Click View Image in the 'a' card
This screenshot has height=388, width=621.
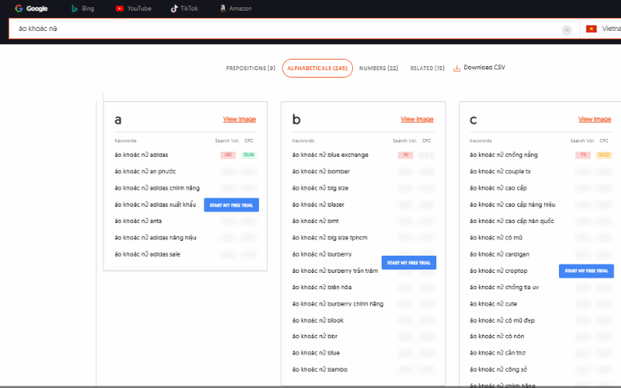(239, 119)
